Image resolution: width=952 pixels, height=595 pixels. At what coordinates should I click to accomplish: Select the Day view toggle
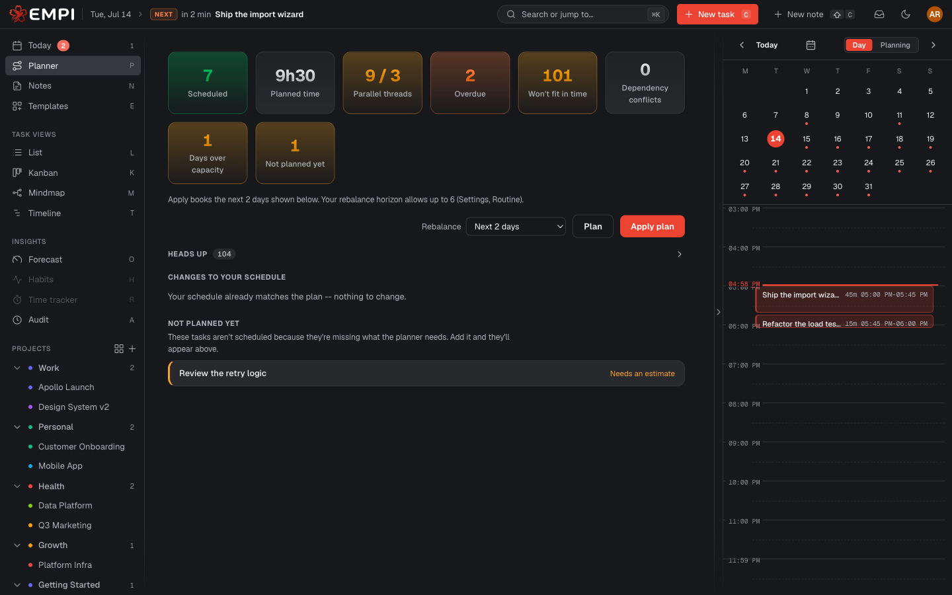coord(859,45)
